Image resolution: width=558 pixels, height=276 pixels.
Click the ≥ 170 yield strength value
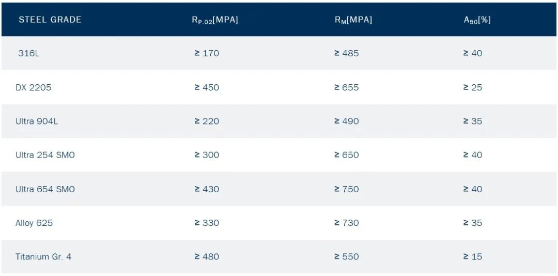pyautogui.click(x=207, y=53)
